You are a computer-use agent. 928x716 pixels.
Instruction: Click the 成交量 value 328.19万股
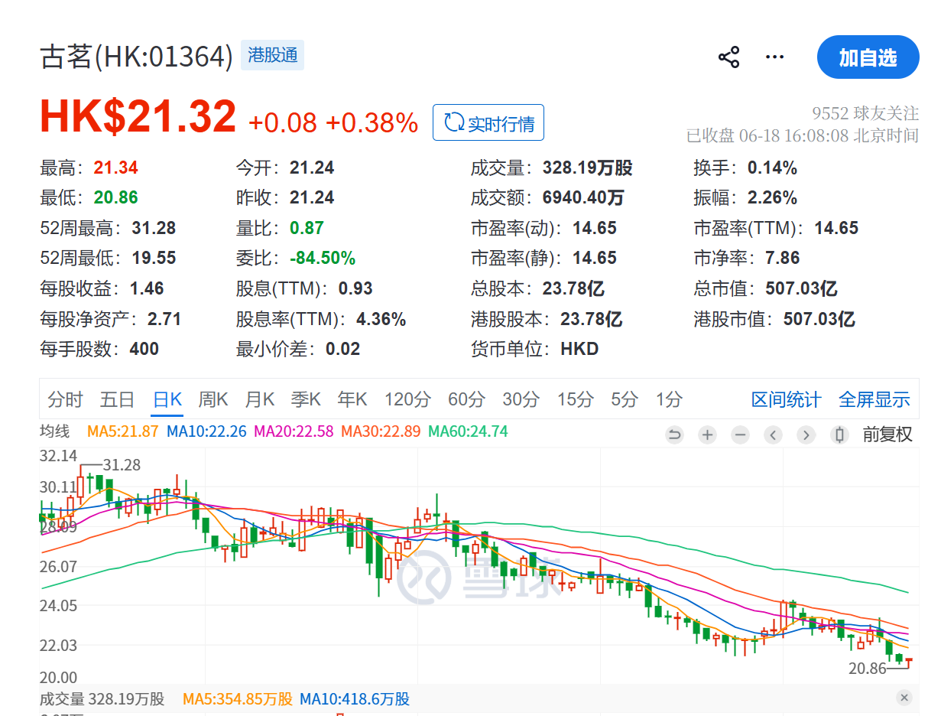pyautogui.click(x=588, y=168)
